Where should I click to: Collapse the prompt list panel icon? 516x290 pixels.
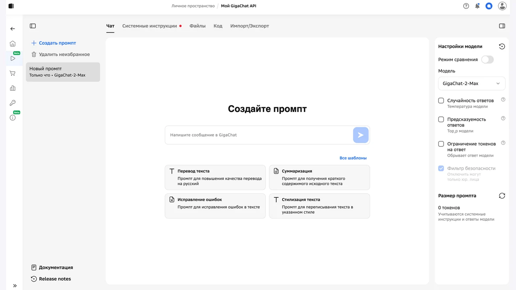pyautogui.click(x=33, y=26)
